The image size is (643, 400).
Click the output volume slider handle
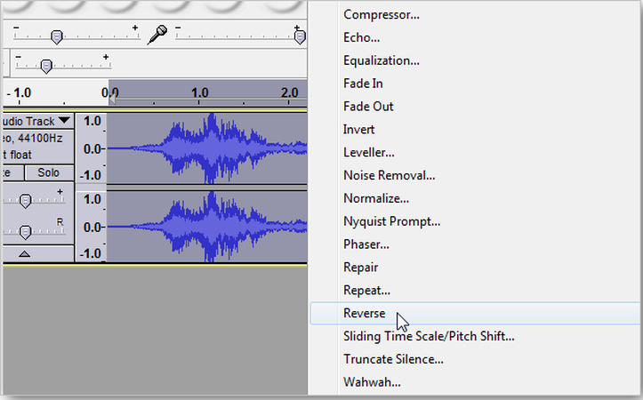tap(56, 36)
